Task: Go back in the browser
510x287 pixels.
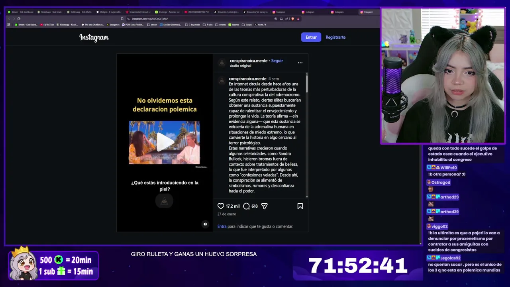Action: click(9, 19)
